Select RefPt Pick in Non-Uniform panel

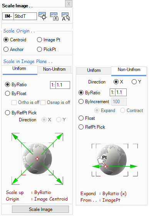[92, 127]
